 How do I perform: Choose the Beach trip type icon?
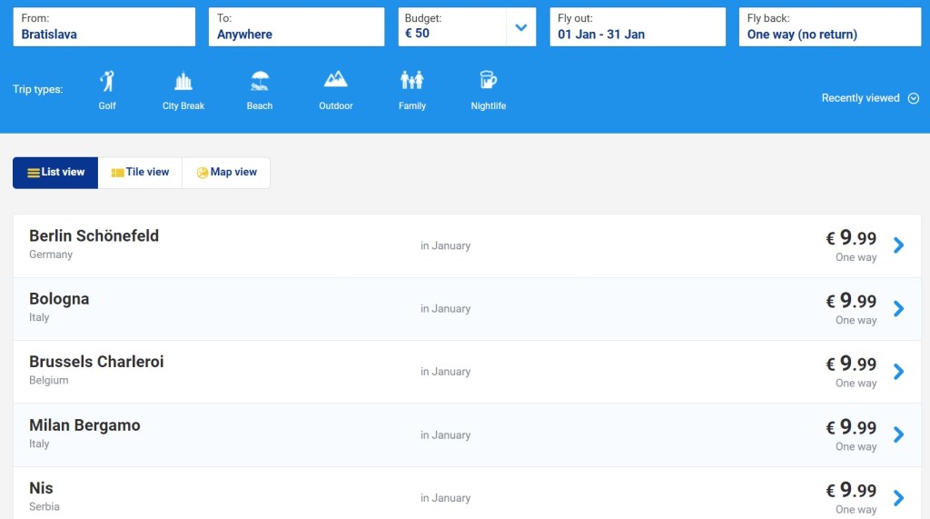coord(260,81)
